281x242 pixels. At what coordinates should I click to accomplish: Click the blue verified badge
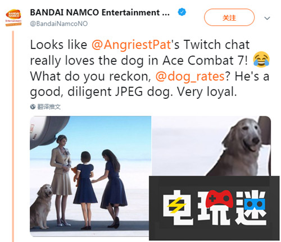[182, 12]
